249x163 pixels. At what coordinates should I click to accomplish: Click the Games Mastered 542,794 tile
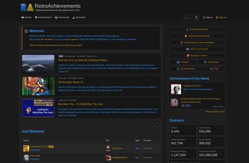coord(183,142)
